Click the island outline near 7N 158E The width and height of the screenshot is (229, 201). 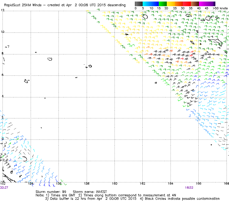coord(90,66)
